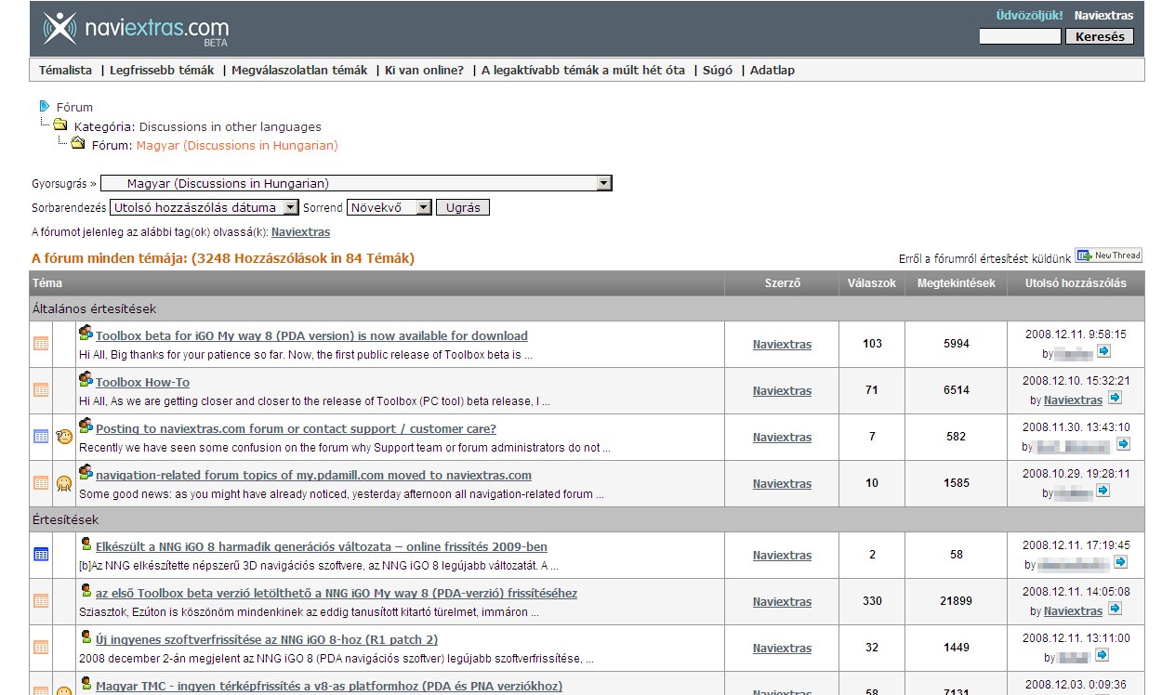Open Súgó menu item
1175x695 pixels.
pos(718,70)
